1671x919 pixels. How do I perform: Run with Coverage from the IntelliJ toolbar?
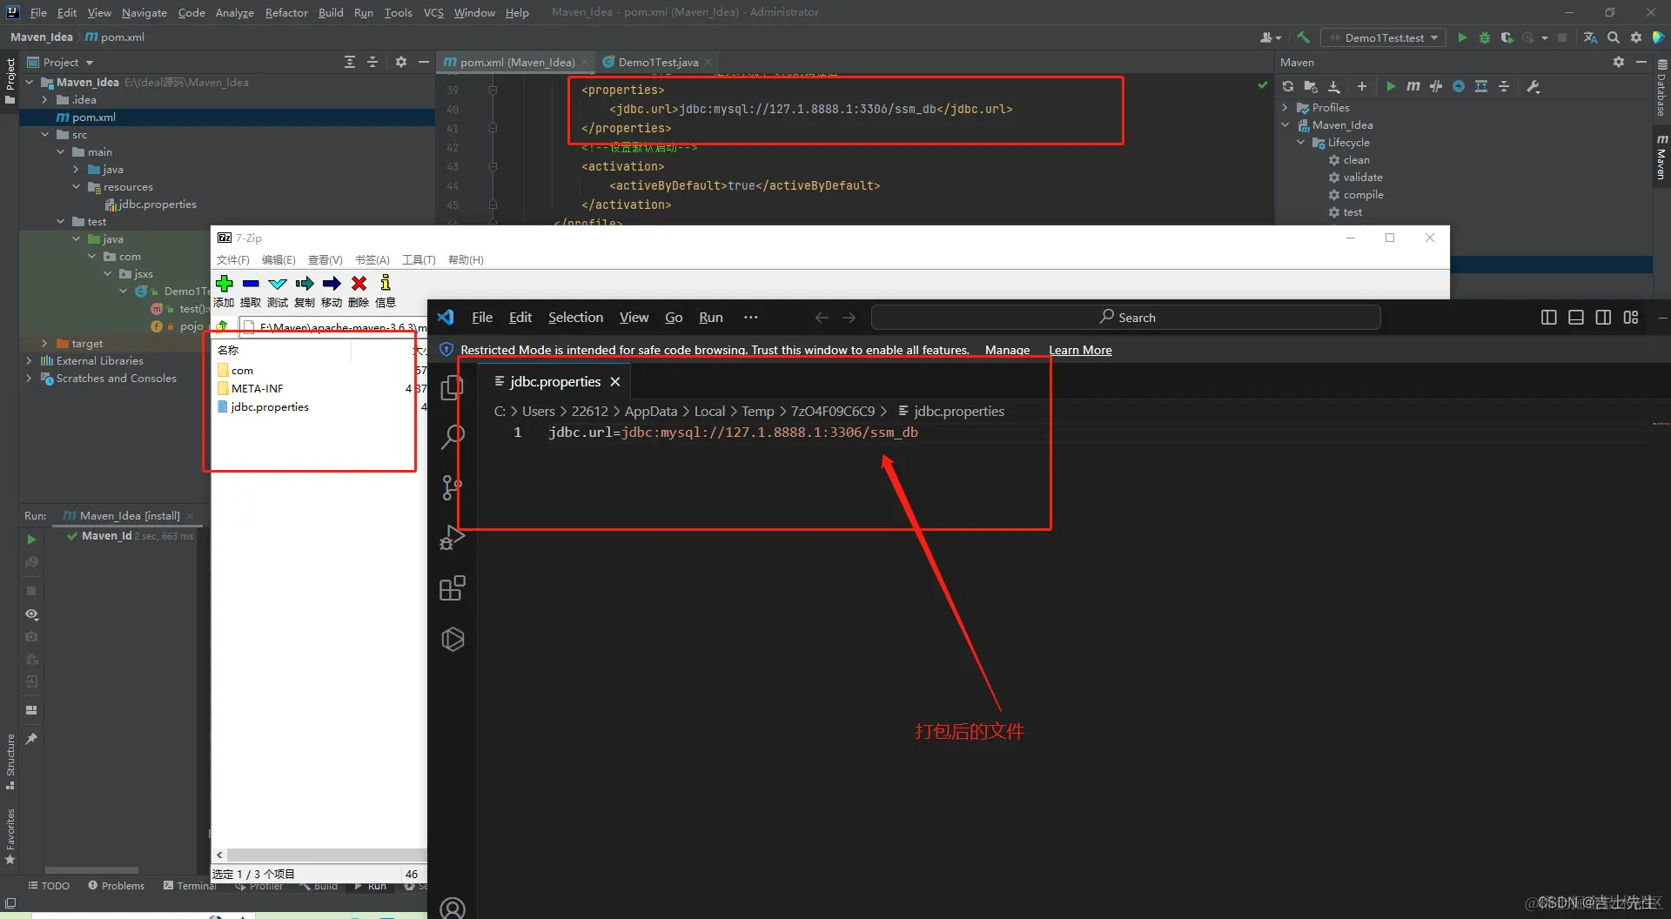pyautogui.click(x=1507, y=37)
